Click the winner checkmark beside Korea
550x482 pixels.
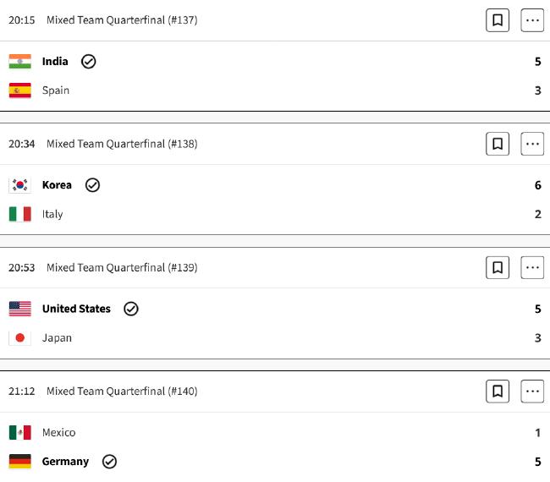click(92, 185)
